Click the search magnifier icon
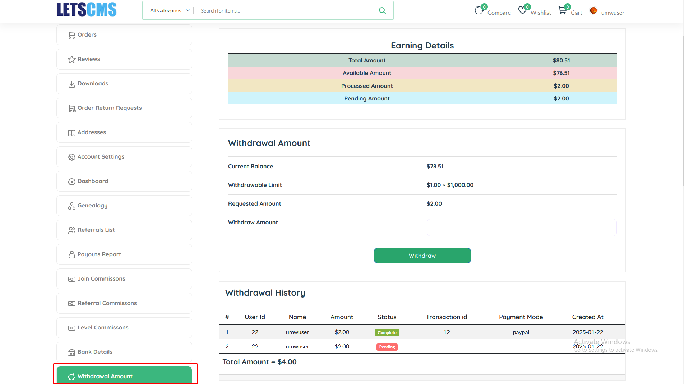Screen dimensions: 684x384 click(x=382, y=11)
